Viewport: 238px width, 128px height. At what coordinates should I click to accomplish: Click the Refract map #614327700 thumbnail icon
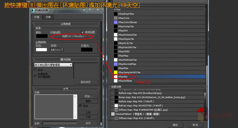click(116, 106)
